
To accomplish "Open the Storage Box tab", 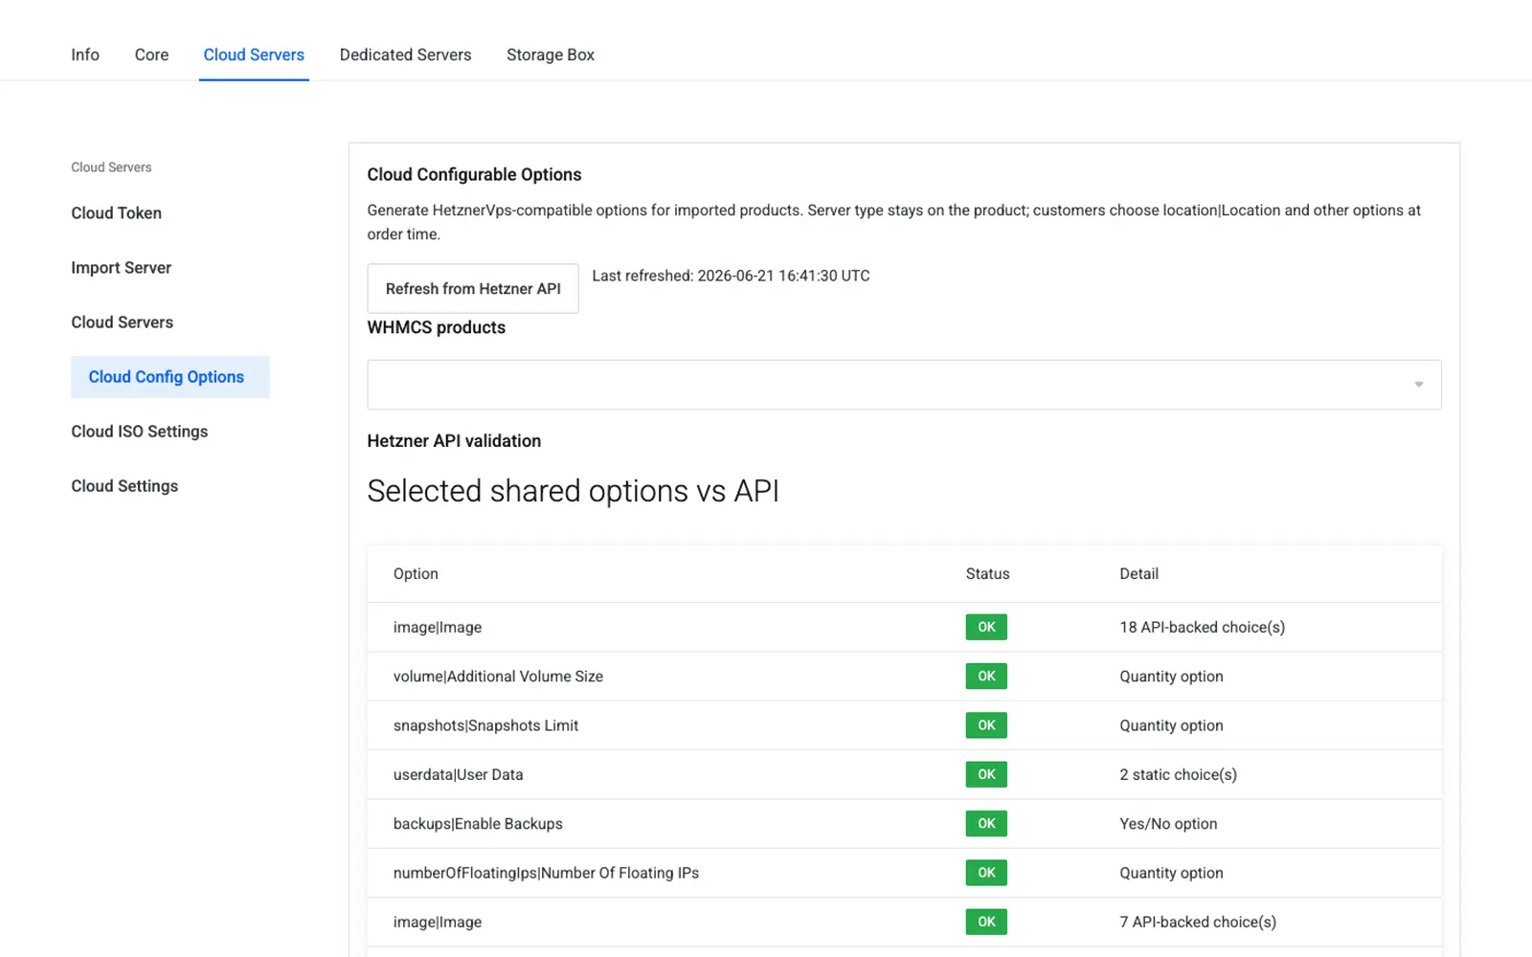I will point(551,55).
